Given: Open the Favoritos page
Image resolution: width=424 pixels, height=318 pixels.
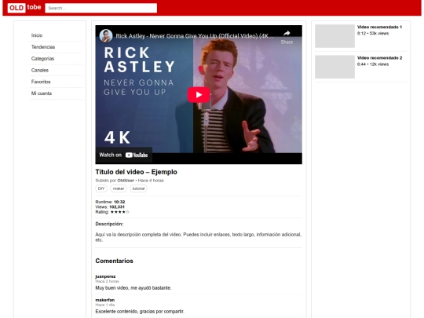Looking at the screenshot, I should point(41,82).
